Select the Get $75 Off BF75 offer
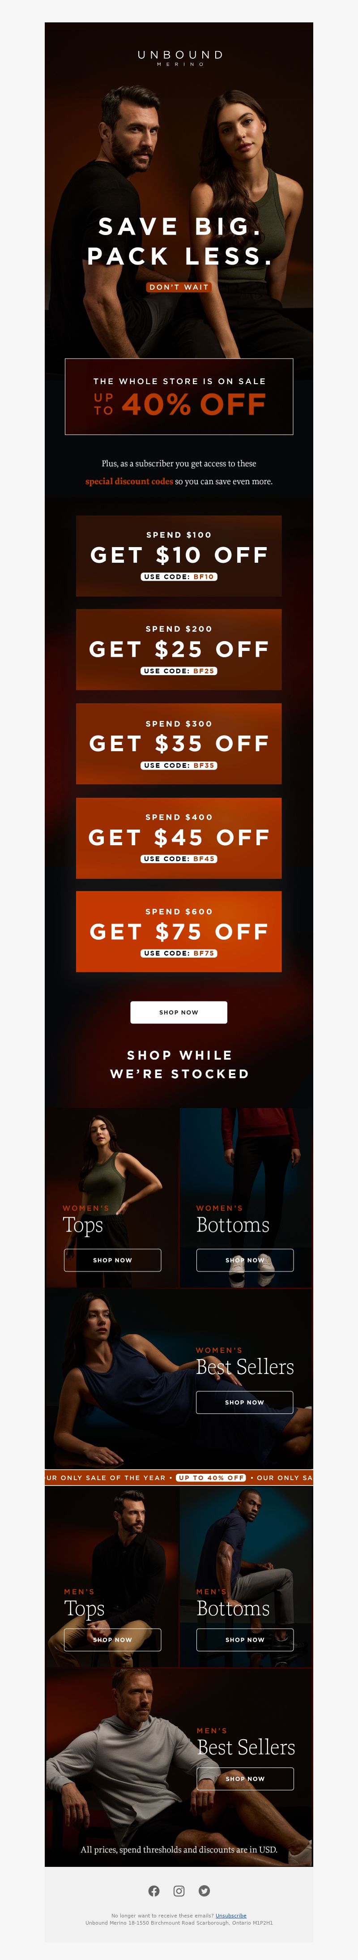The width and height of the screenshot is (358, 1960). (179, 931)
